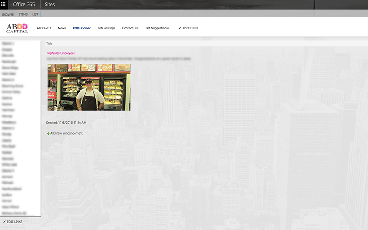Select the LIST ribbon tab

(x=35, y=14)
